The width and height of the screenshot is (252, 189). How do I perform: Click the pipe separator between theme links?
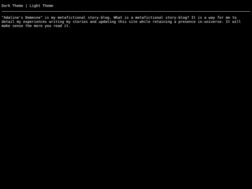26,6
